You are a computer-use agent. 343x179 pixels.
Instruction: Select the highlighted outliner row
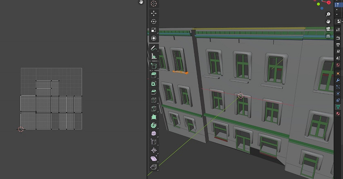coord(339,4)
